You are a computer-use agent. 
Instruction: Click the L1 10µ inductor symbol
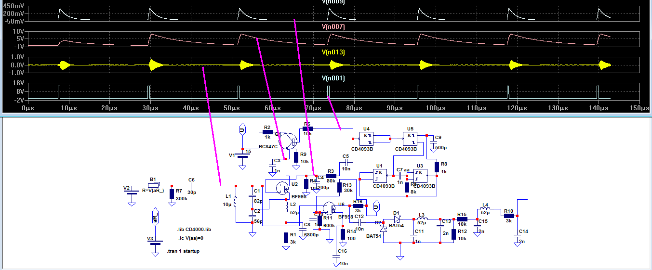click(x=236, y=204)
